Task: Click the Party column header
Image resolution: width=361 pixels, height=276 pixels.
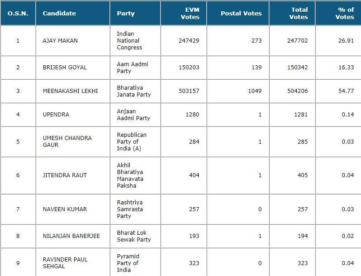Action: [126, 13]
